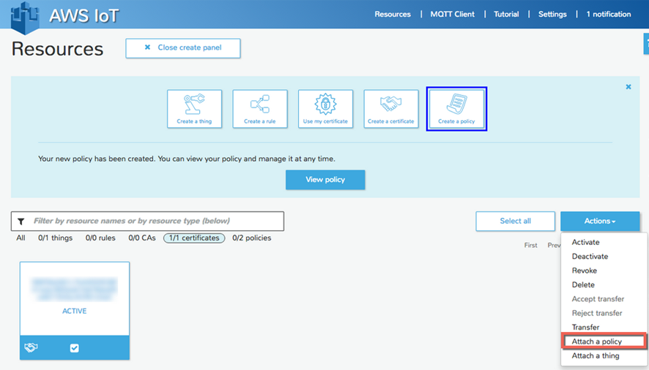Open Settings in the top navigation
This screenshot has height=370, width=649.
pyautogui.click(x=552, y=14)
